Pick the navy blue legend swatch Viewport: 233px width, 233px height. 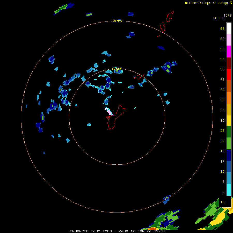229,155
